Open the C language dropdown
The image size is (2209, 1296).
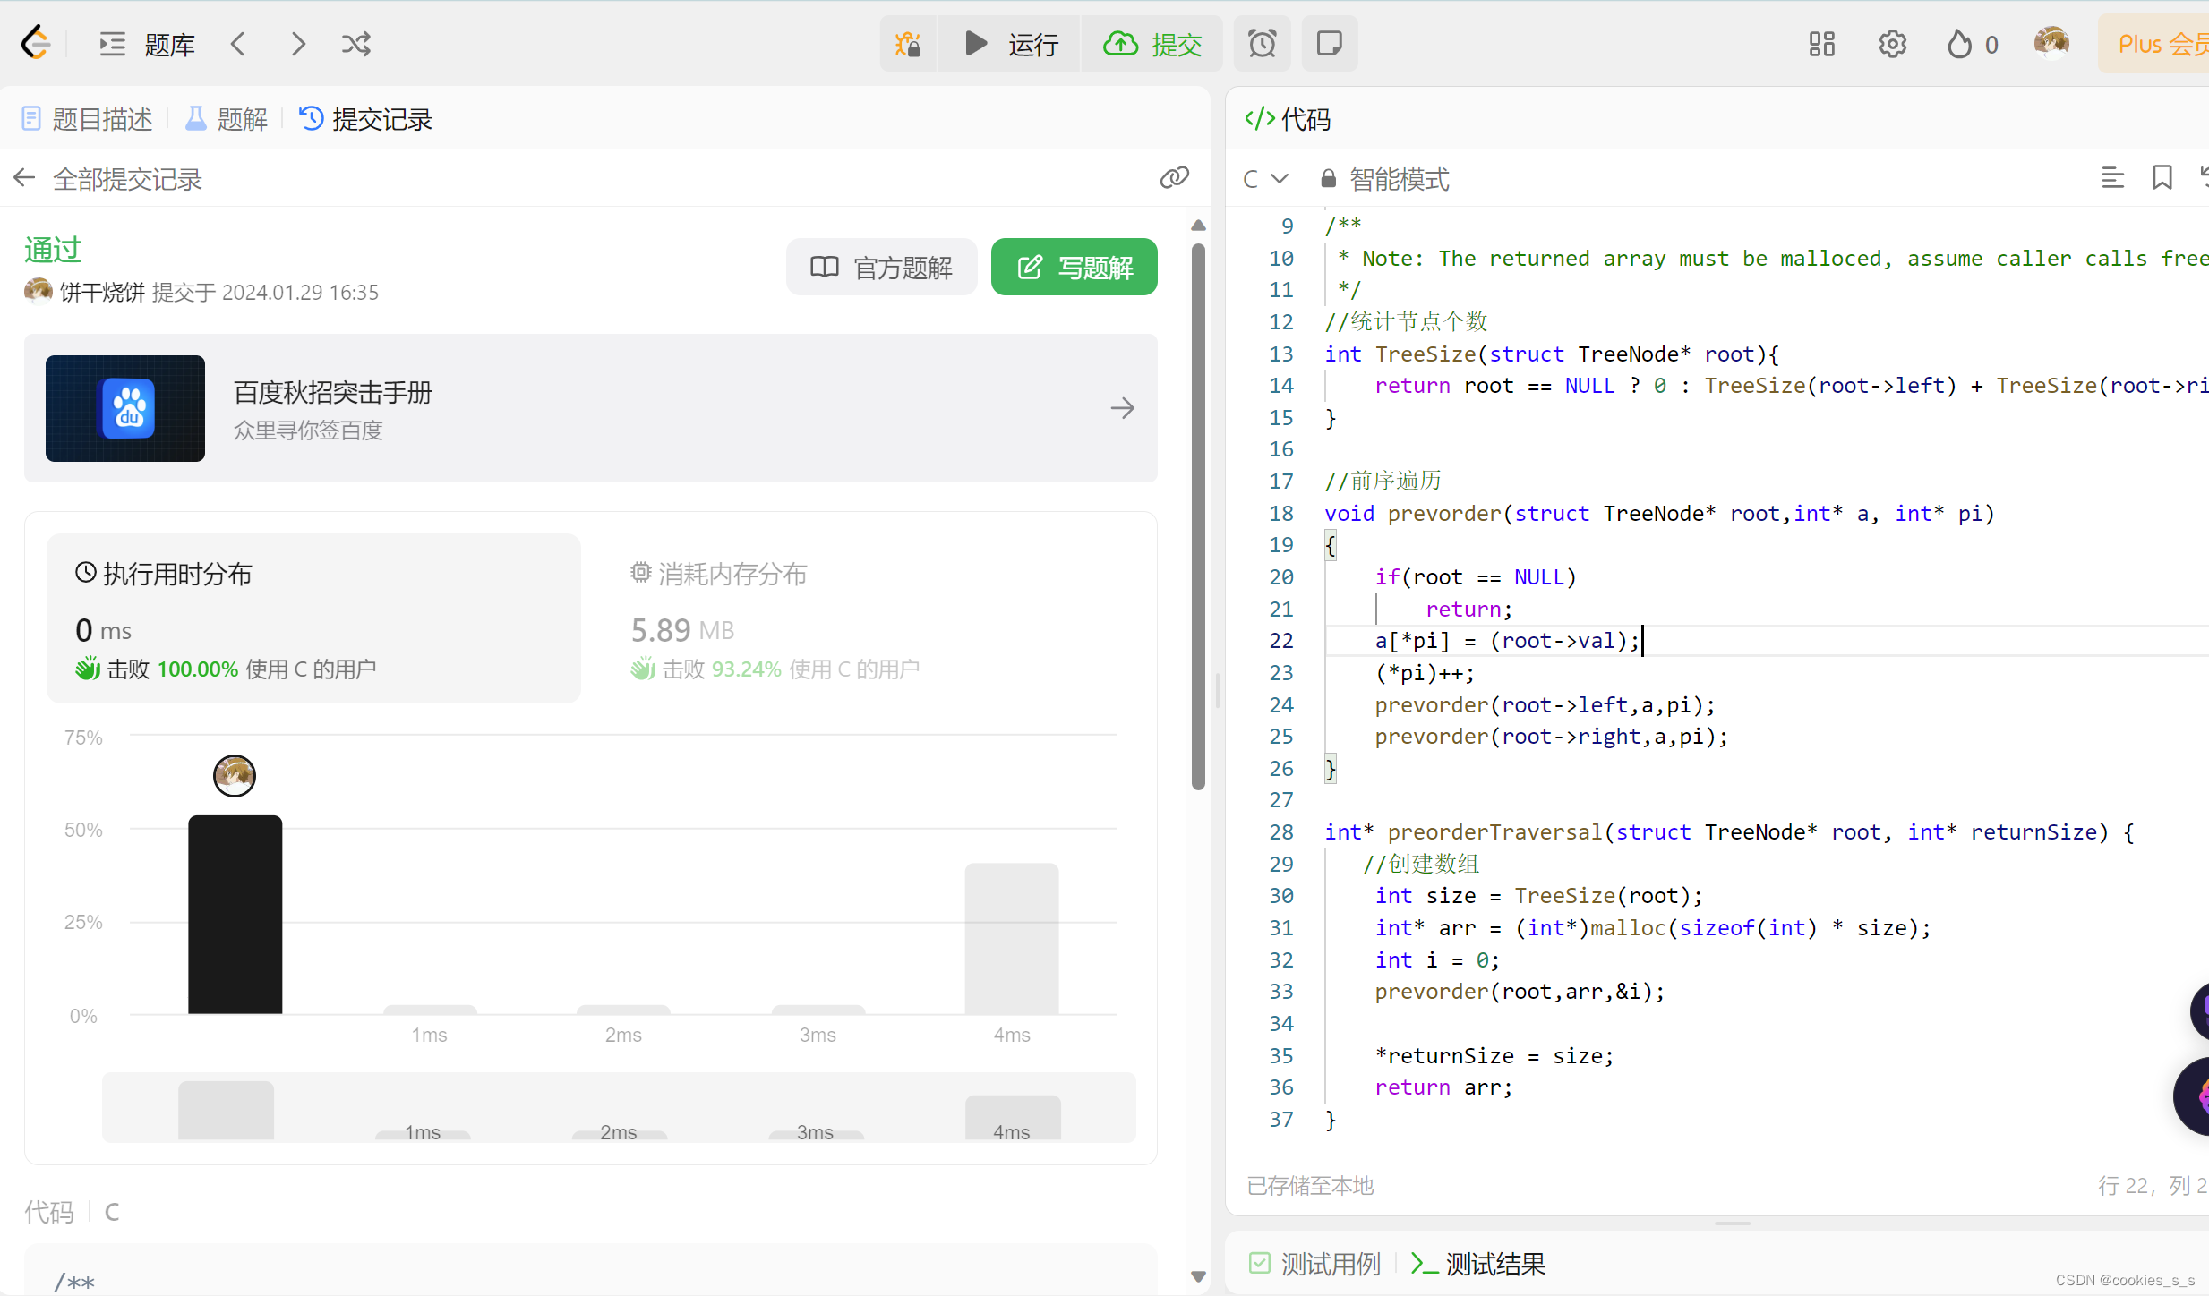tap(1265, 179)
